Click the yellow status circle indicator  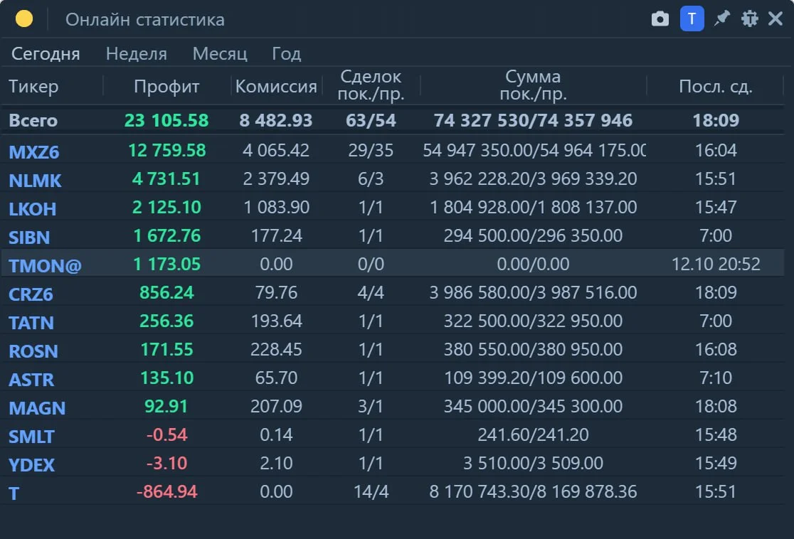(24, 18)
